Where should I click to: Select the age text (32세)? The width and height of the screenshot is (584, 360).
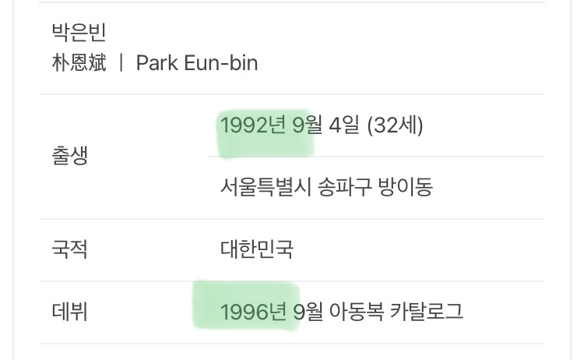395,125
